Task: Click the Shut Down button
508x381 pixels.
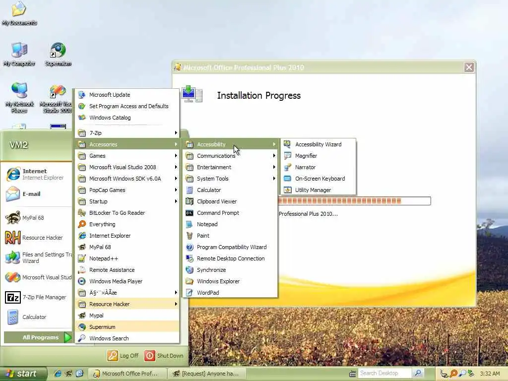Action: click(x=164, y=356)
